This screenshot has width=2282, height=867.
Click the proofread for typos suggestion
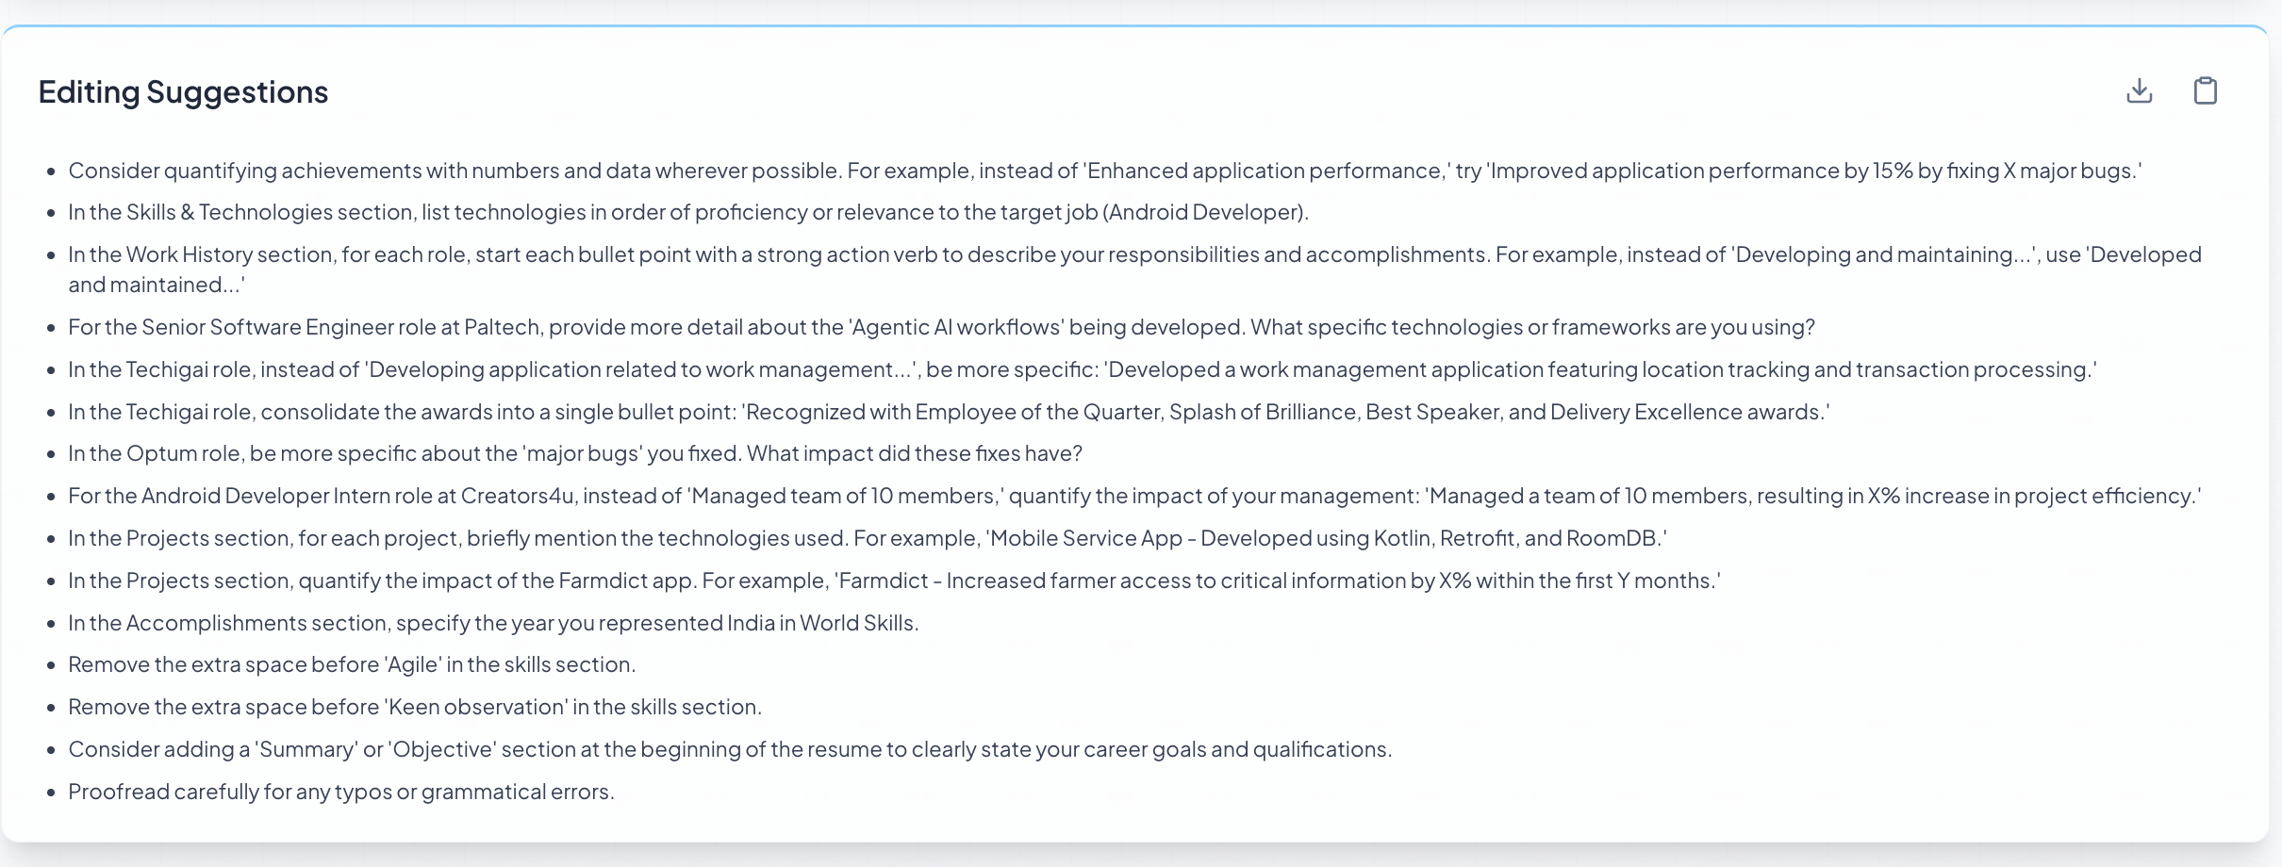click(x=340, y=792)
